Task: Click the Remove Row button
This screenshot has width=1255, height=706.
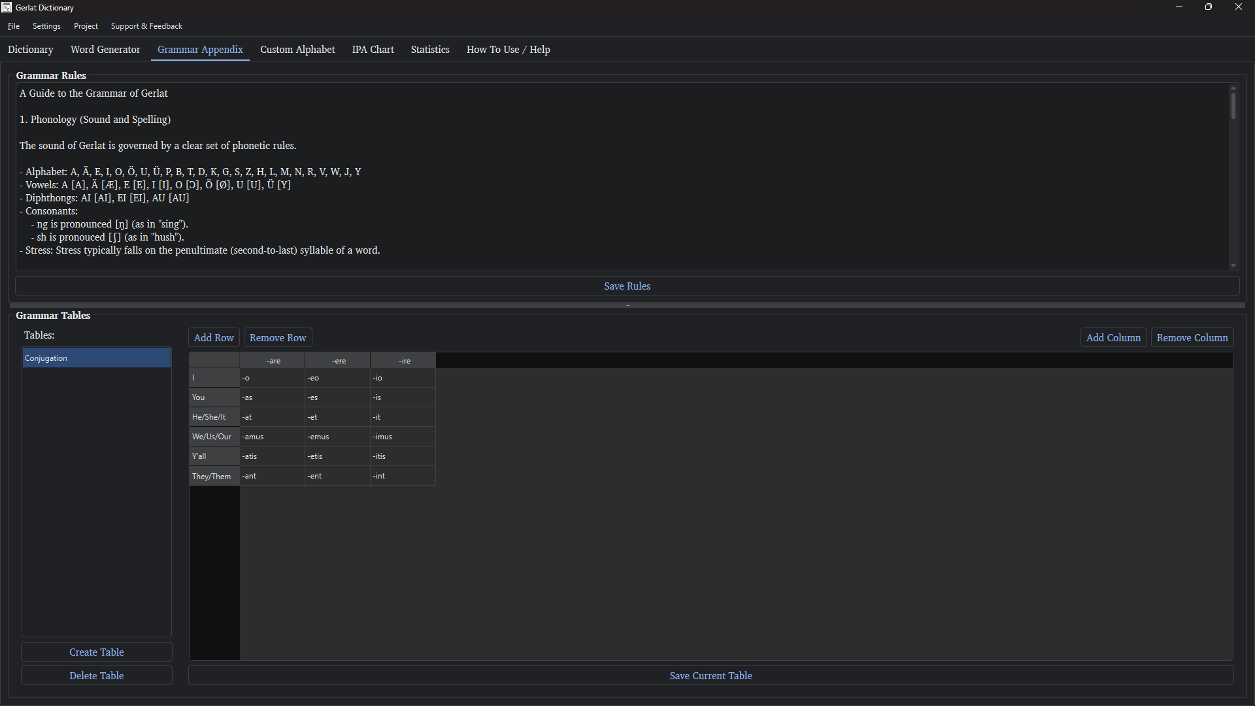Action: pos(278,338)
